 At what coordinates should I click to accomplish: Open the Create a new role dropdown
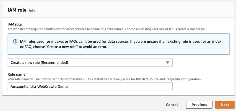click(90, 62)
